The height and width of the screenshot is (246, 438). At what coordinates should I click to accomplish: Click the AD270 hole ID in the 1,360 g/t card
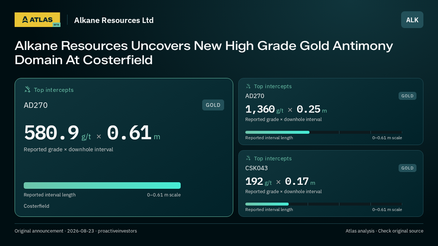(x=255, y=96)
